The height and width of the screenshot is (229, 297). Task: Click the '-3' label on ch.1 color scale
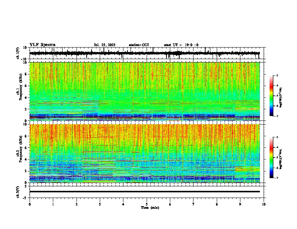coord(277,75)
